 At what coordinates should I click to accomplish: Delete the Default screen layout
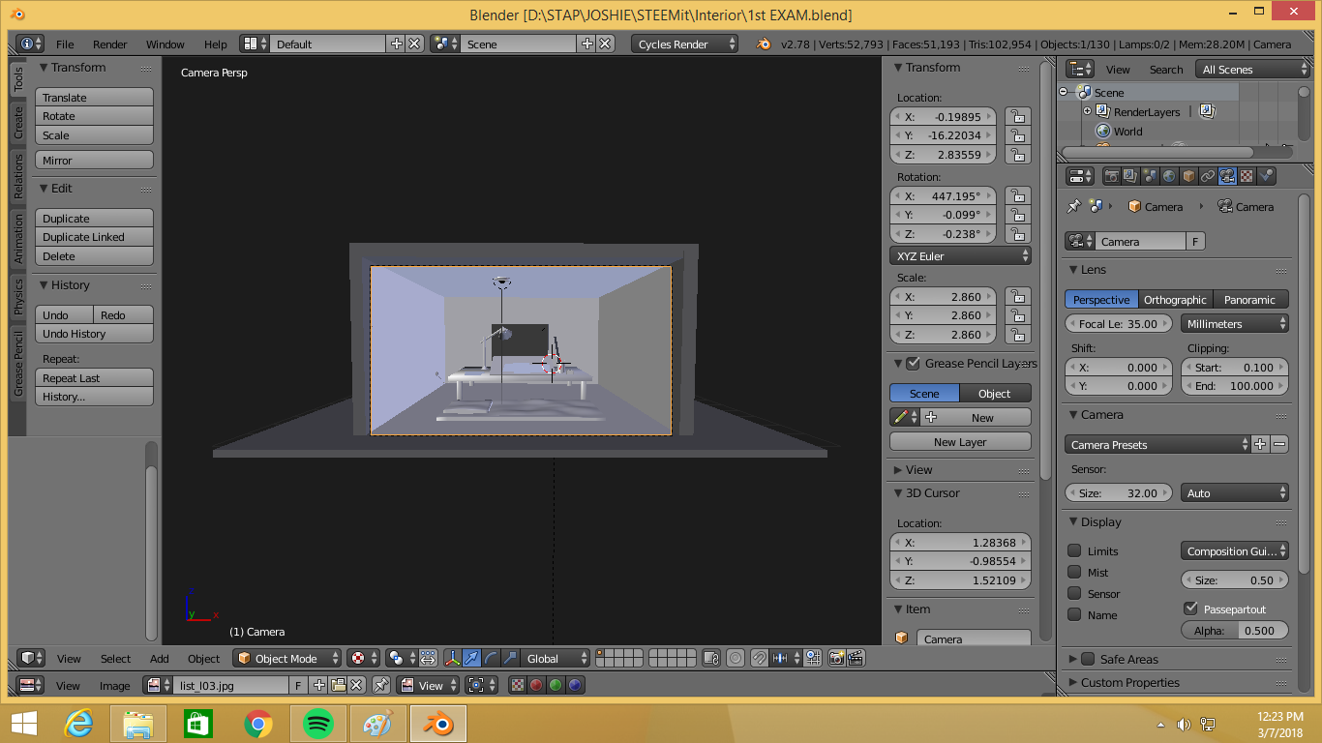coord(414,44)
